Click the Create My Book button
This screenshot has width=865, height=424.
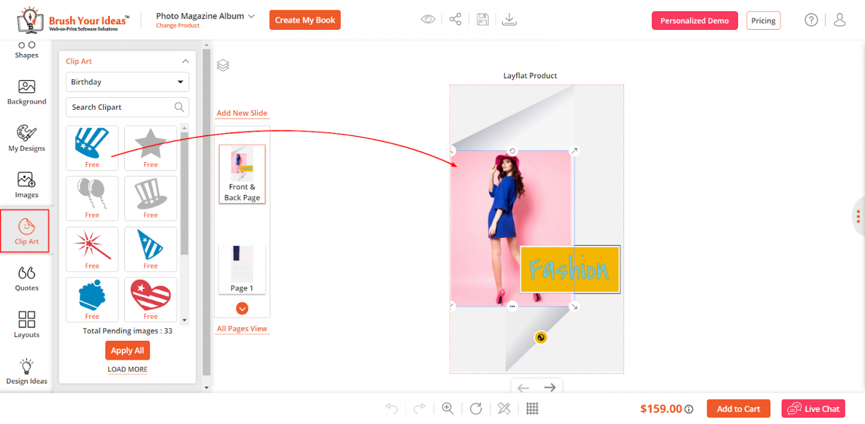tap(305, 20)
